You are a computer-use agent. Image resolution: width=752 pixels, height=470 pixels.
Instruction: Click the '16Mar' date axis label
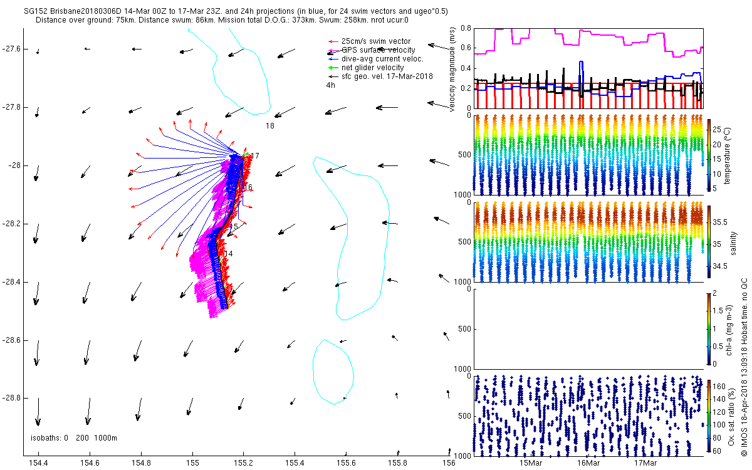pos(588,463)
